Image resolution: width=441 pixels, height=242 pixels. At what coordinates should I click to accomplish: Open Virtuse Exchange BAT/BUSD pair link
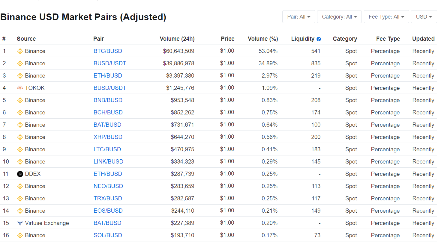[x=107, y=223]
